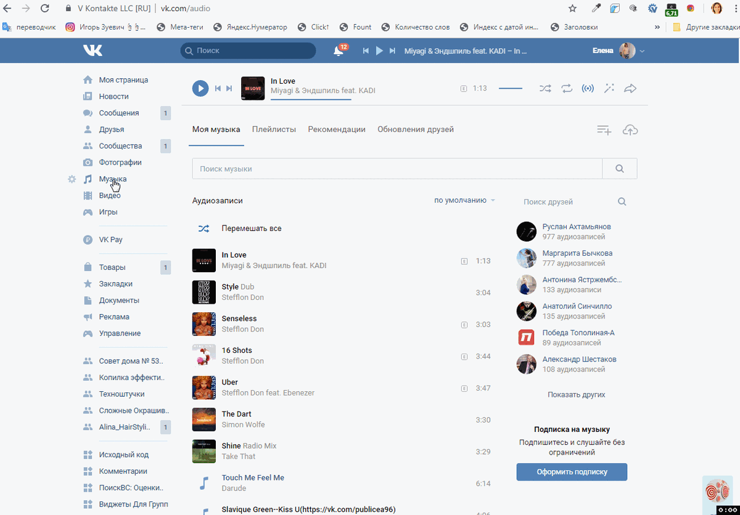The height and width of the screenshot is (515, 740).
Task: Switch to the Рекомендации tab
Action: pyautogui.click(x=337, y=129)
